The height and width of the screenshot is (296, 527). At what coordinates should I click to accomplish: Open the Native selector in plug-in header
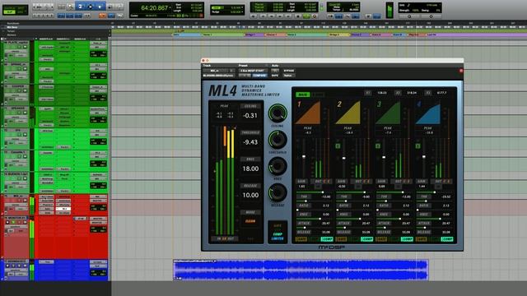pos(289,76)
